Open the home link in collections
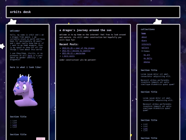Image resolution: width=186 pixels, height=140 pixels. [x=144, y=34]
